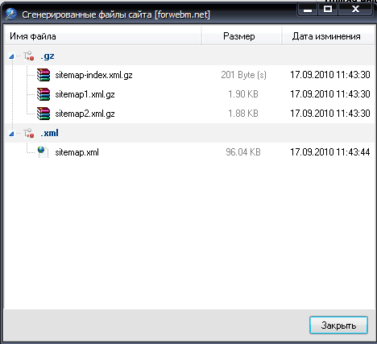The image size is (377, 344).
Task: Maximize the generated files window
Action: (x=328, y=9)
